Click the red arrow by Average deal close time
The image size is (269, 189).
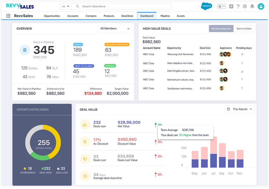156,175
